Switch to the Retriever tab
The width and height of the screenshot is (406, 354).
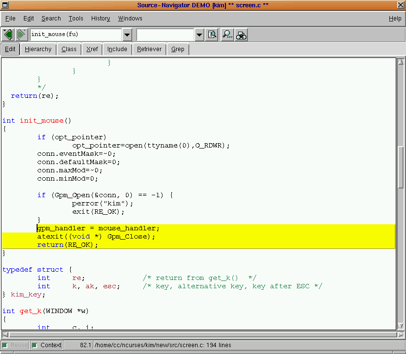coord(149,49)
